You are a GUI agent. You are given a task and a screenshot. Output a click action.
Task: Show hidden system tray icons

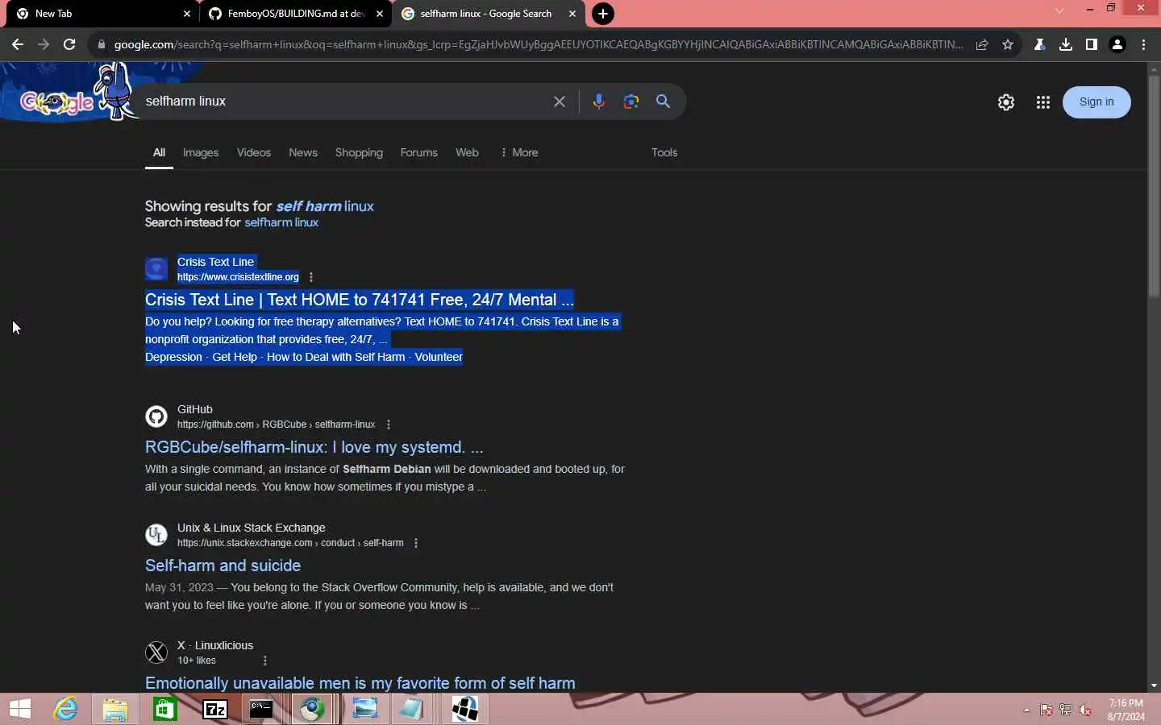point(1026,710)
